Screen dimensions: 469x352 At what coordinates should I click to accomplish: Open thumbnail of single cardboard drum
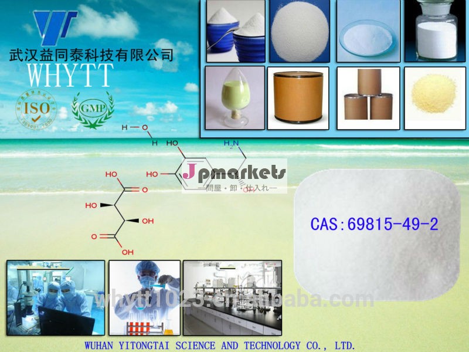pos(298,98)
